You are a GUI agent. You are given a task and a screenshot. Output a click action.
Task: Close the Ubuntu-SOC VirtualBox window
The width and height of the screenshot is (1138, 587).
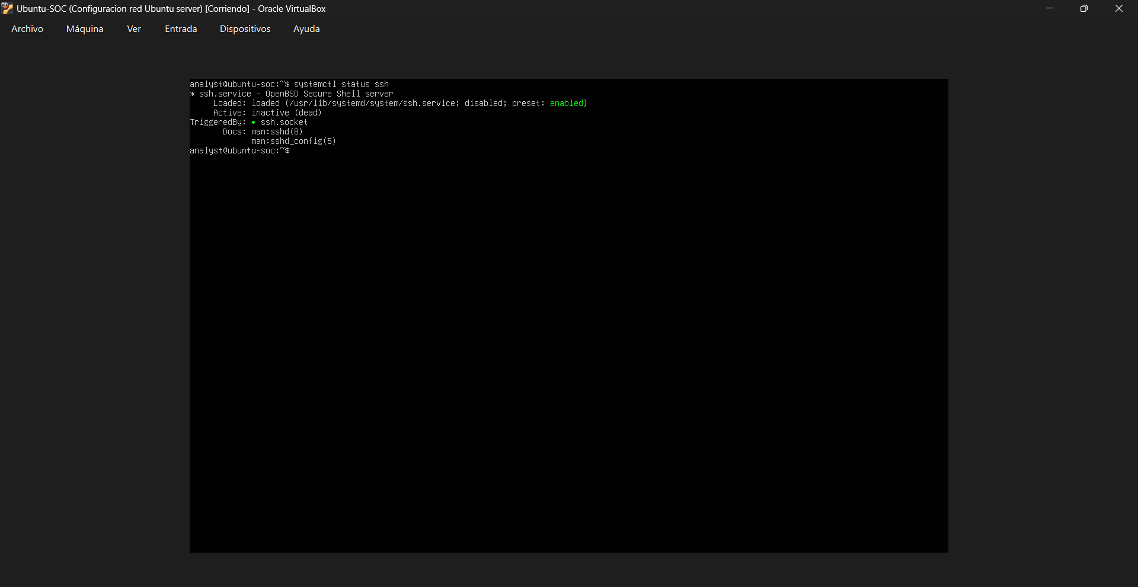(1119, 8)
